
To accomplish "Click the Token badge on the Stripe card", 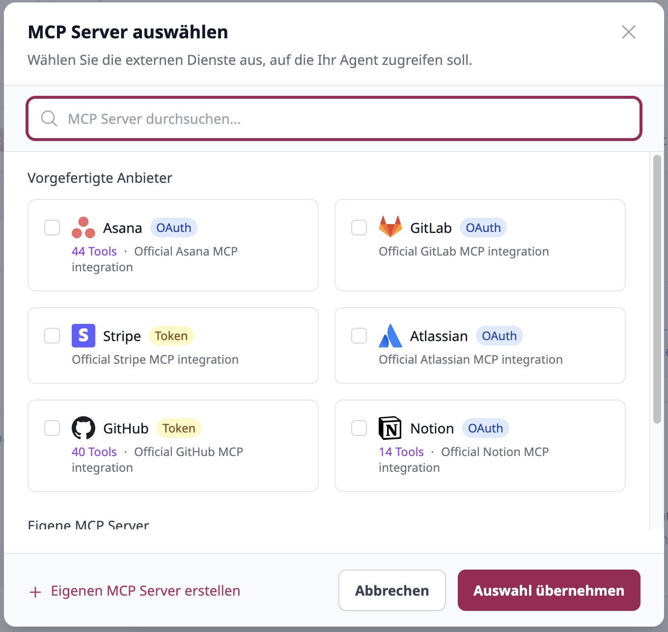I will tap(171, 336).
